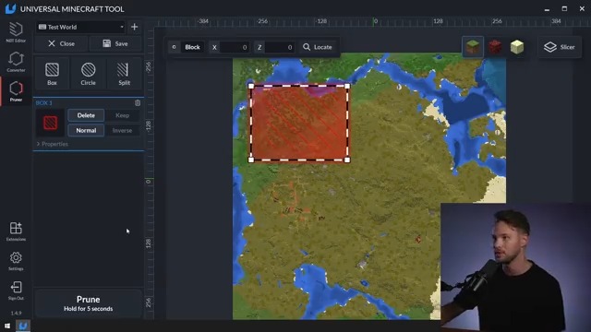Viewport: 591px width, 332px height.
Task: Click top-left handle of selection box
Action: tap(251, 86)
